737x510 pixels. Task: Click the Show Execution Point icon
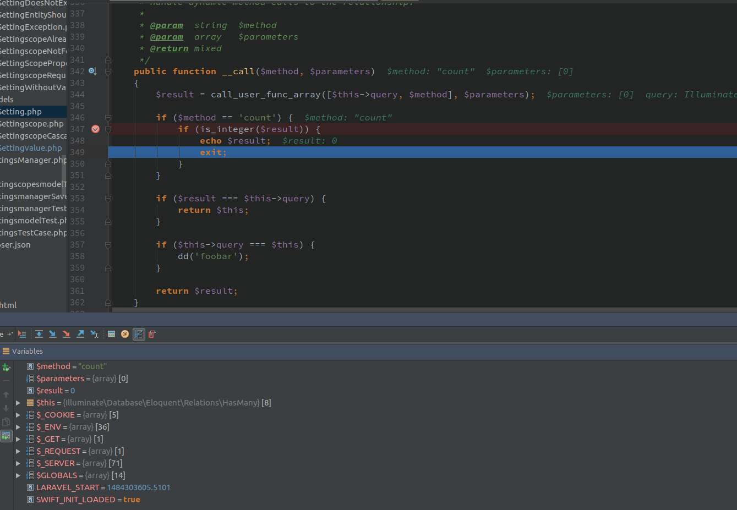22,334
